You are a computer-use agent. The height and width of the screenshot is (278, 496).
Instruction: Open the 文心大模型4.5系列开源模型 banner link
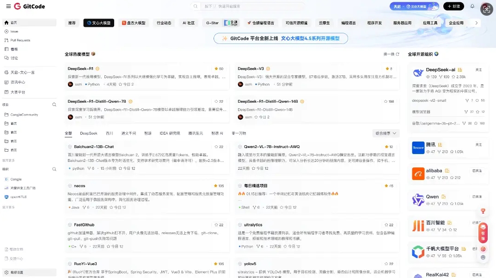click(x=310, y=38)
